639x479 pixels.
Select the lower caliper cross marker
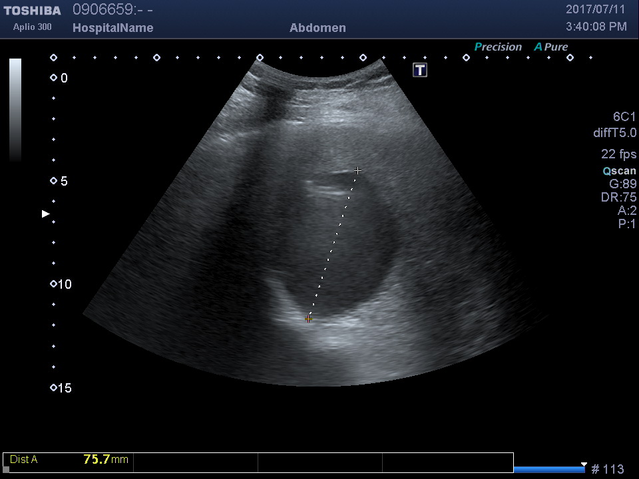tap(308, 319)
